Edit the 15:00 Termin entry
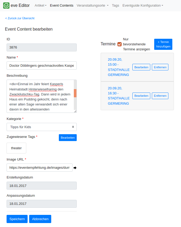 tap(141, 67)
